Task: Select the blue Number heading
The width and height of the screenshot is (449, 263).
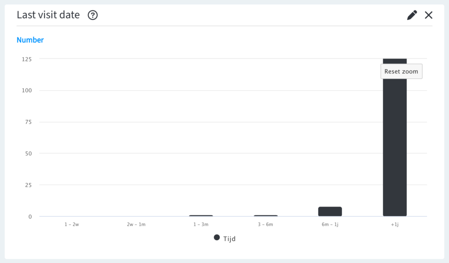Action: pyautogui.click(x=30, y=40)
